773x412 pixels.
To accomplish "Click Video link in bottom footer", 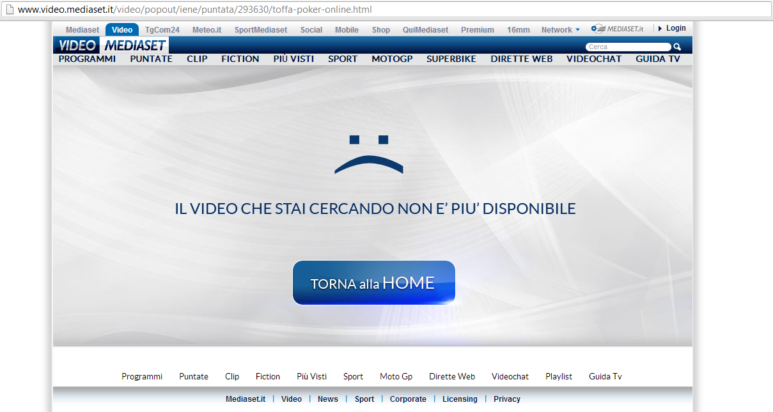I will coord(292,399).
